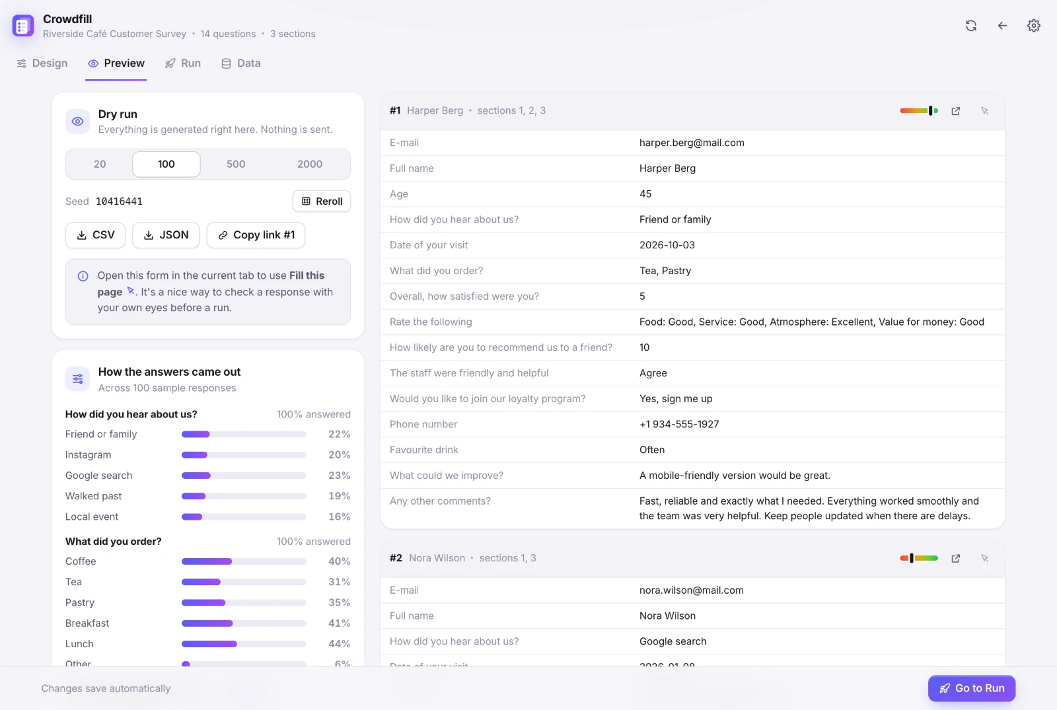Click 'A mobile-friendly version would be great.' answer
Image resolution: width=1057 pixels, height=710 pixels.
(735, 476)
